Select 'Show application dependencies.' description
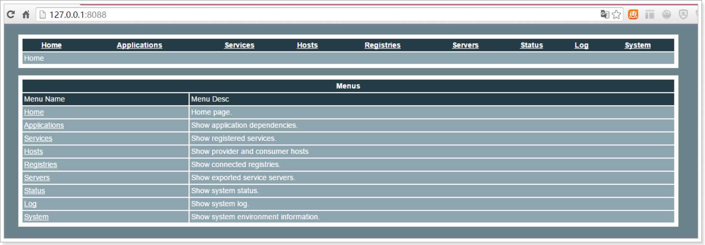This screenshot has width=705, height=245. [244, 125]
